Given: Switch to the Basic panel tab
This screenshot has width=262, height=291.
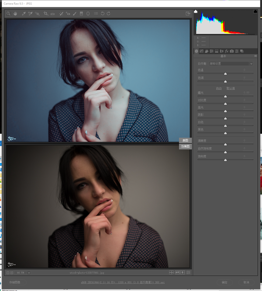Looking at the screenshot, I should [196, 51].
